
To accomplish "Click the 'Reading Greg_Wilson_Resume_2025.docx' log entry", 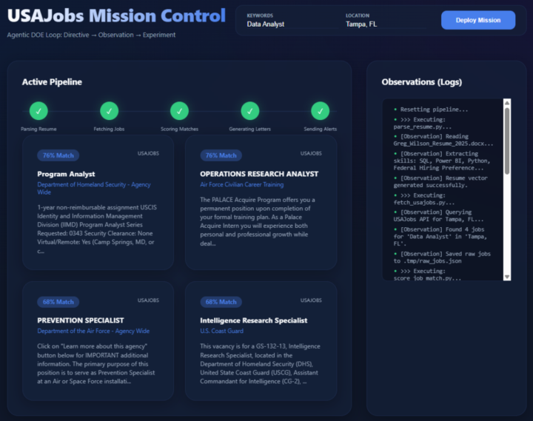I will tap(443, 140).
